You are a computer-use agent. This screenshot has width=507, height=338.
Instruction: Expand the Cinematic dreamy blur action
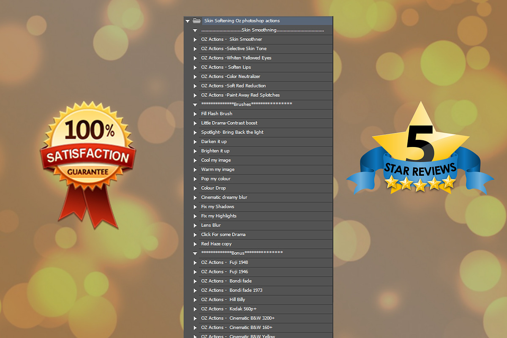(x=195, y=197)
